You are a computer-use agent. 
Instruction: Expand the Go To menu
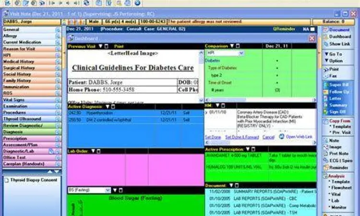(334, 54)
